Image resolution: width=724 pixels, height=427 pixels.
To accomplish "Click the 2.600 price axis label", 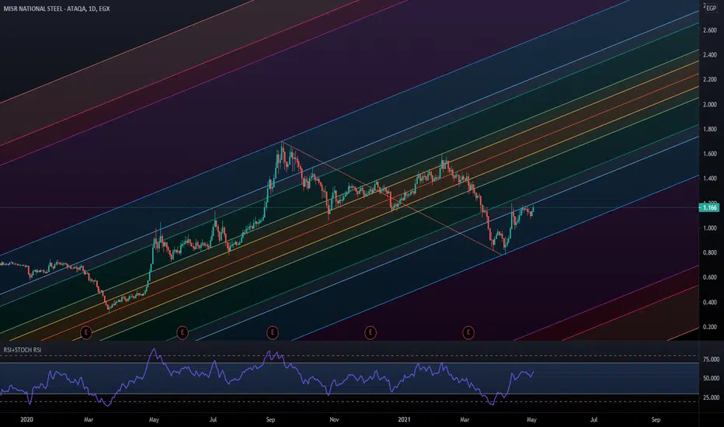I will [710, 30].
